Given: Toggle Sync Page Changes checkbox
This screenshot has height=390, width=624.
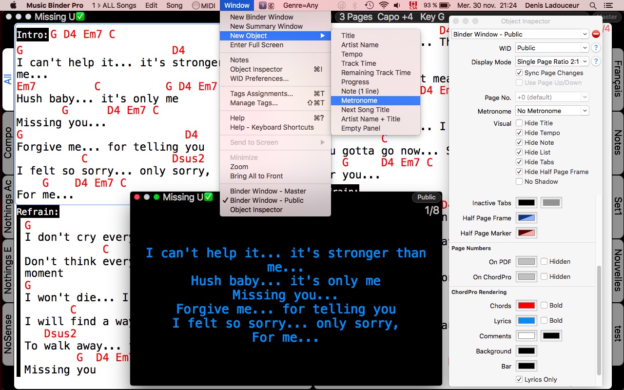Looking at the screenshot, I should point(520,73).
